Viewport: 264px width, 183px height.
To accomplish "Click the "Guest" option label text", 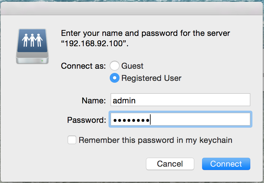I will click(x=132, y=66).
